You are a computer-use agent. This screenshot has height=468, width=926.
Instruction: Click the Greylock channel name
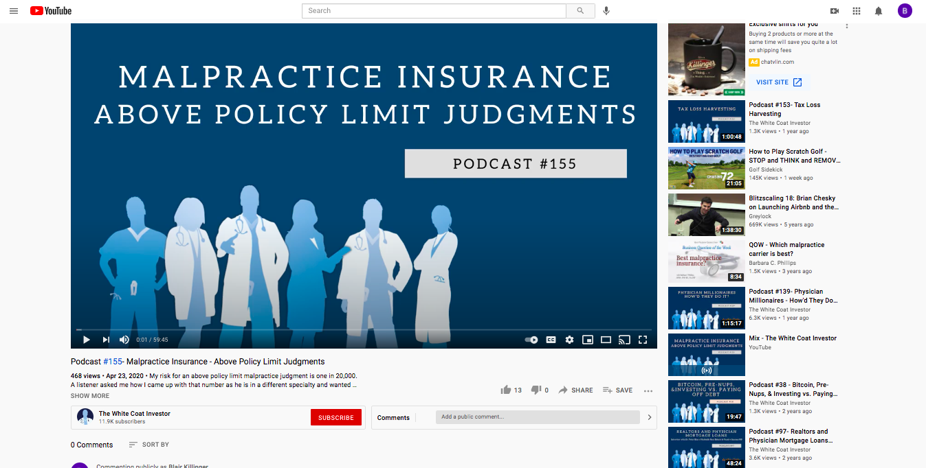click(760, 216)
